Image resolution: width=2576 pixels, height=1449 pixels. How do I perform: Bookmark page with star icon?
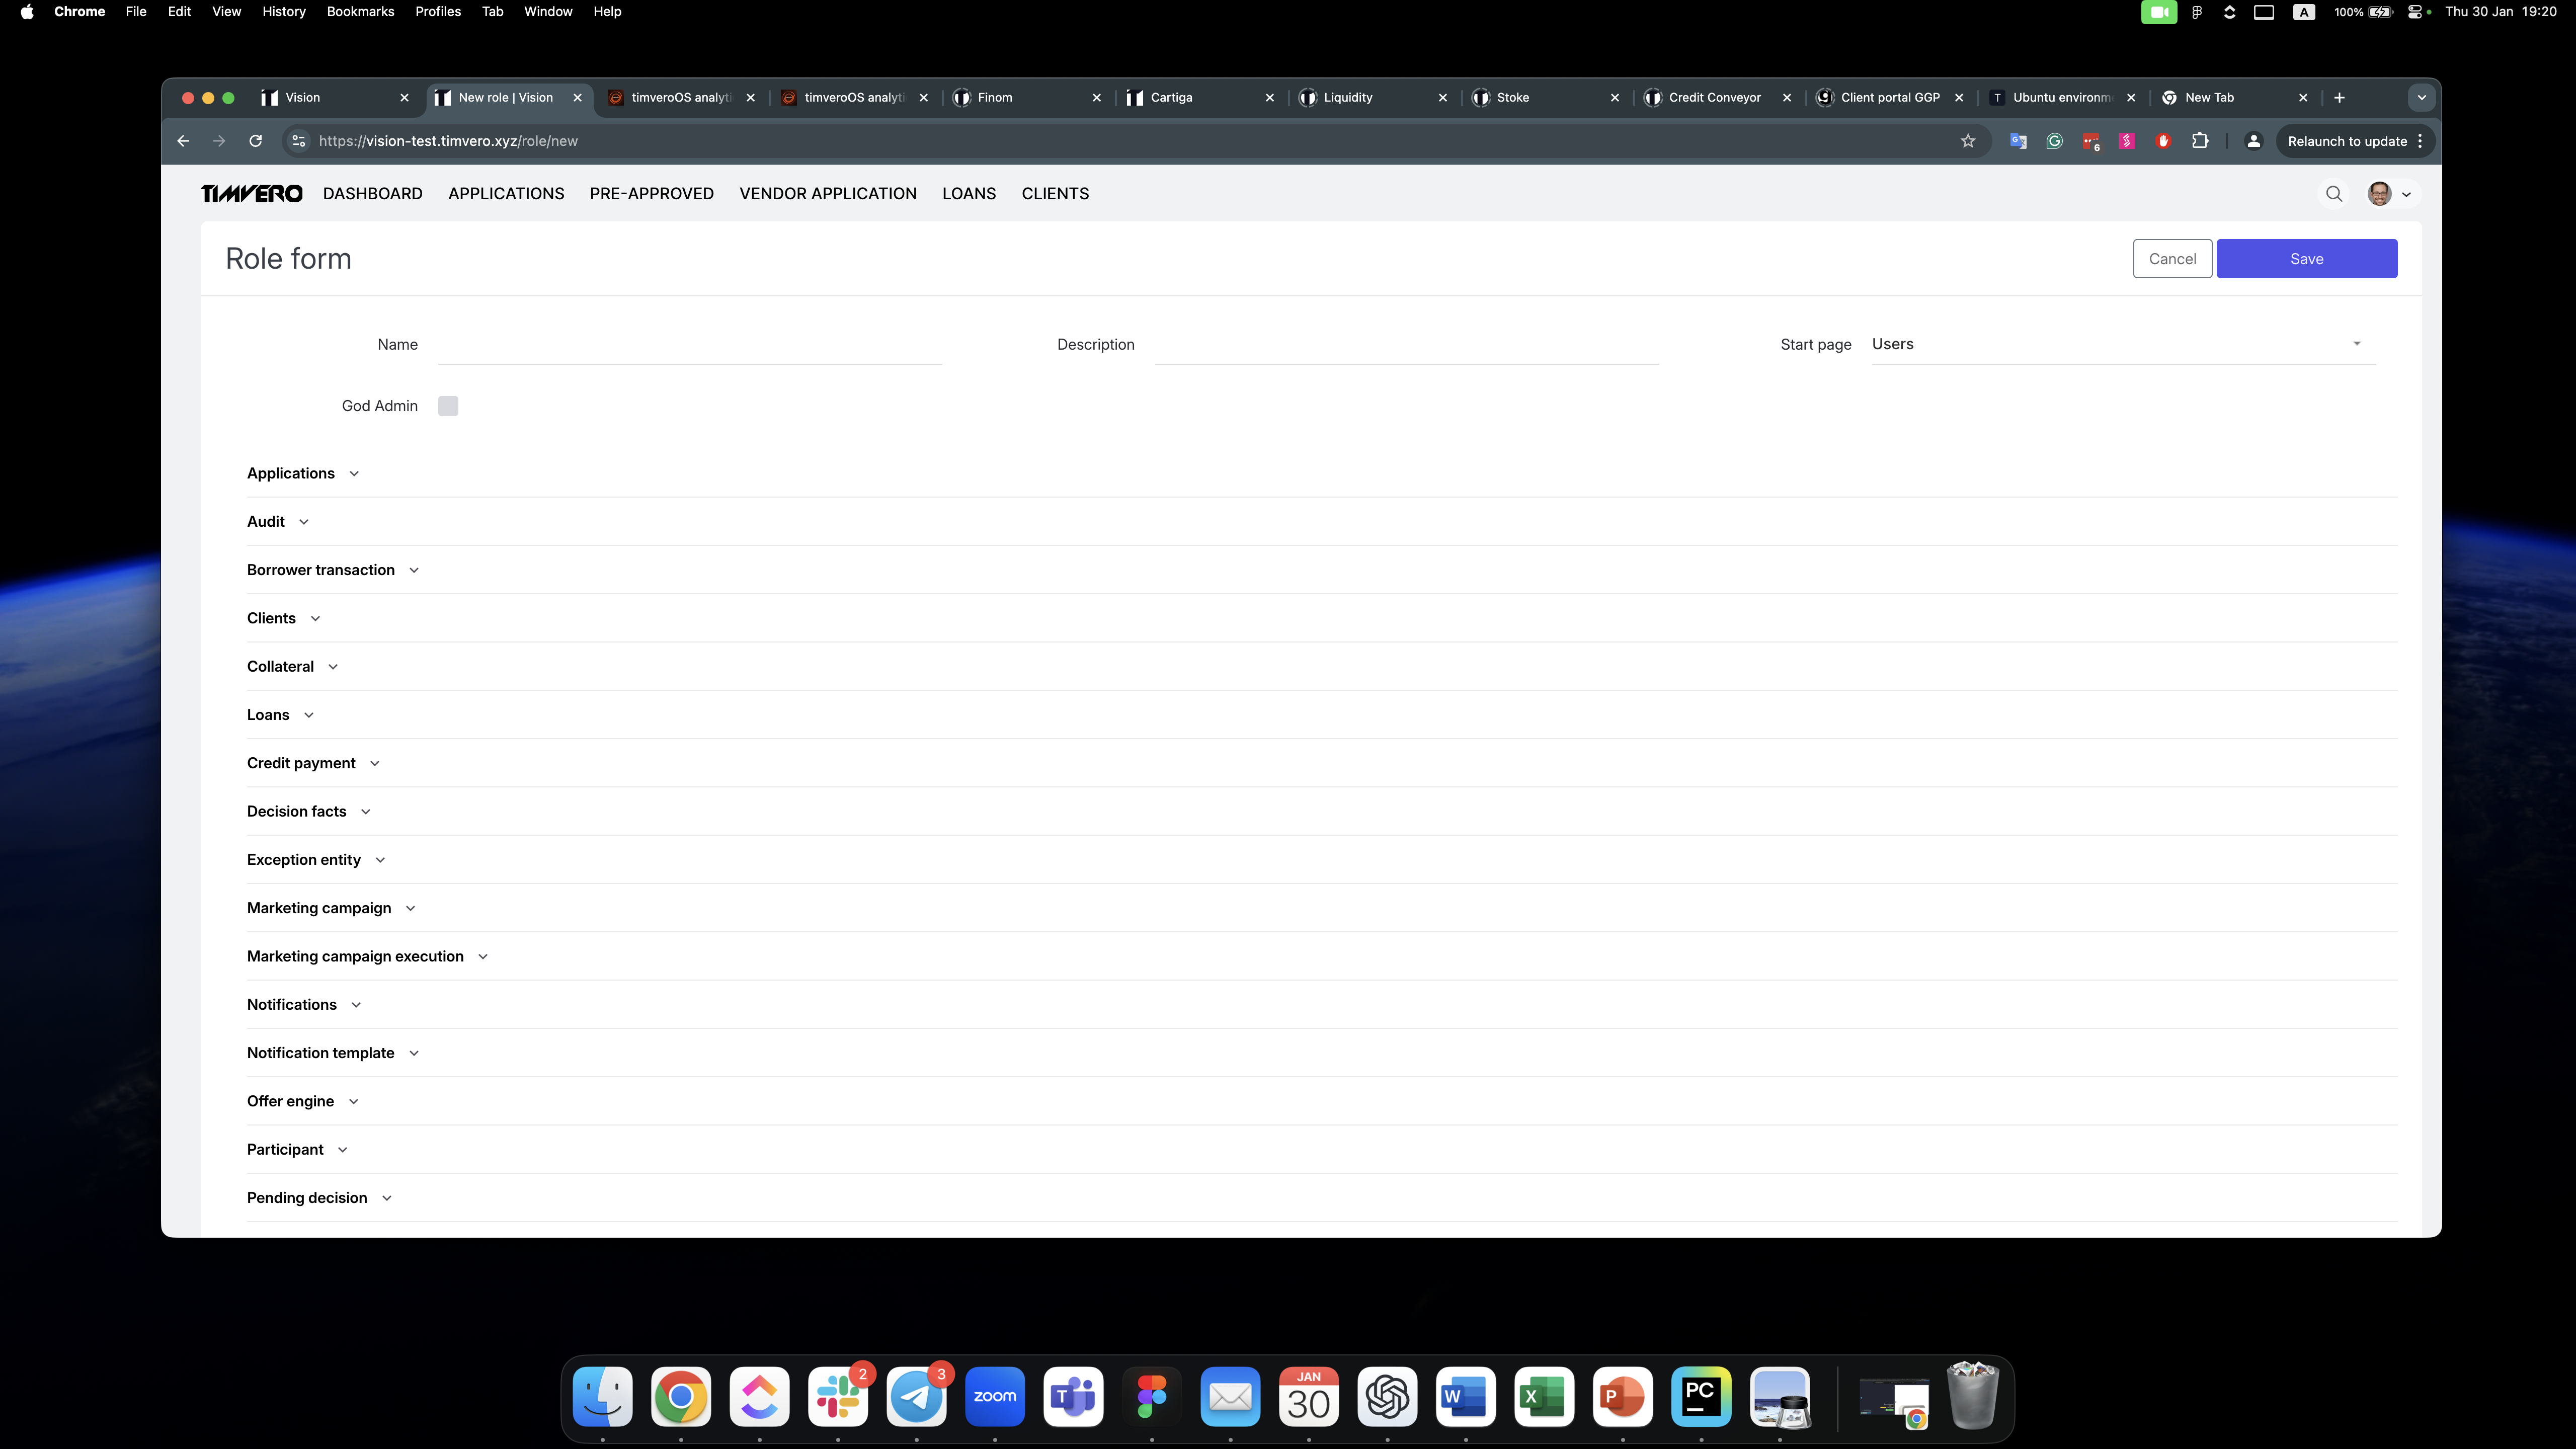click(x=1968, y=141)
